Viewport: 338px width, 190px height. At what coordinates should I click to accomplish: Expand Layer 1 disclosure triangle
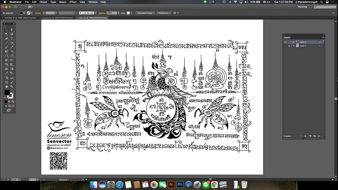pyautogui.click(x=293, y=46)
